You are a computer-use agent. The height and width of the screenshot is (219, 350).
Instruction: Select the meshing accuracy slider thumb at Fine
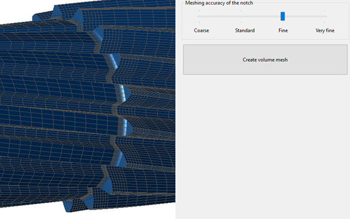282,16
